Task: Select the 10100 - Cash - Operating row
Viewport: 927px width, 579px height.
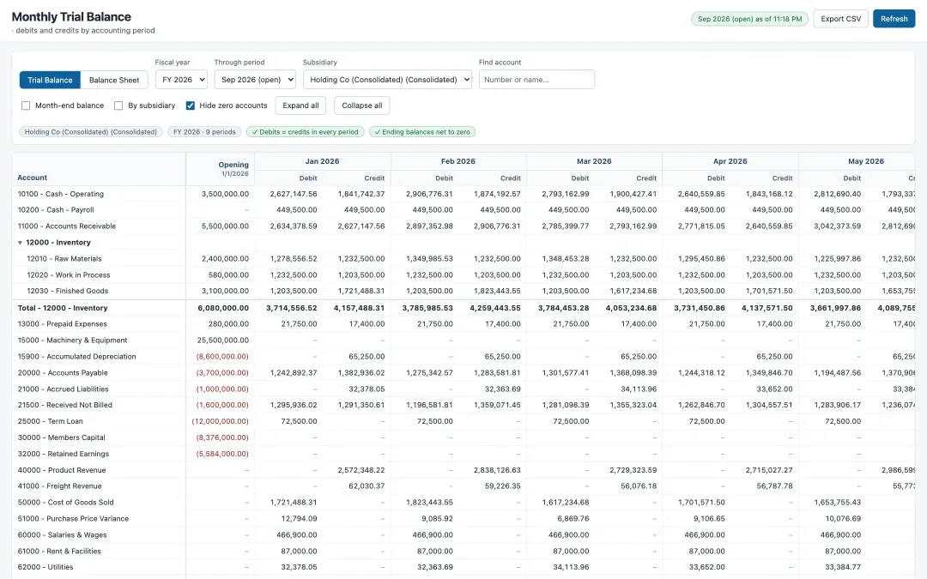Action: tap(463, 194)
